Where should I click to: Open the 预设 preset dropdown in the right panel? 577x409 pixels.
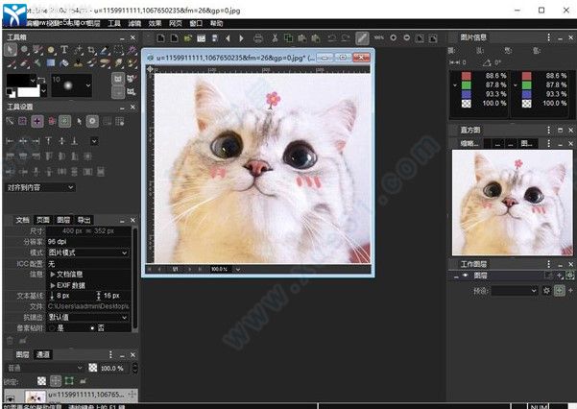pos(515,291)
